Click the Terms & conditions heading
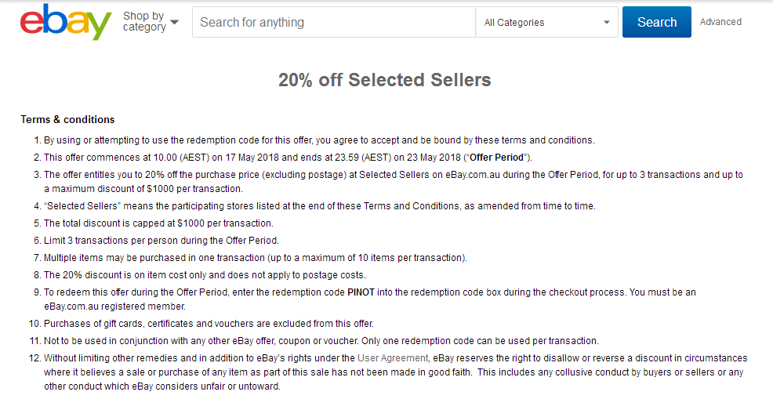Viewport: 773px width, 399px height. tap(67, 119)
